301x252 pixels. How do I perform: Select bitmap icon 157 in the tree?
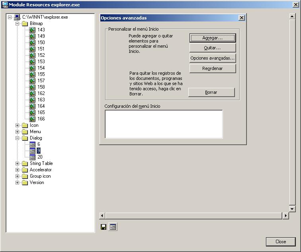32,80
